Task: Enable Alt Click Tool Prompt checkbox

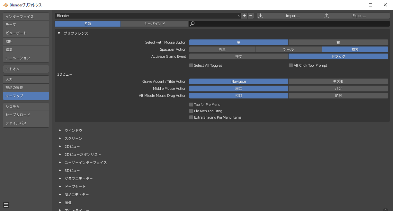Action: click(x=291, y=65)
